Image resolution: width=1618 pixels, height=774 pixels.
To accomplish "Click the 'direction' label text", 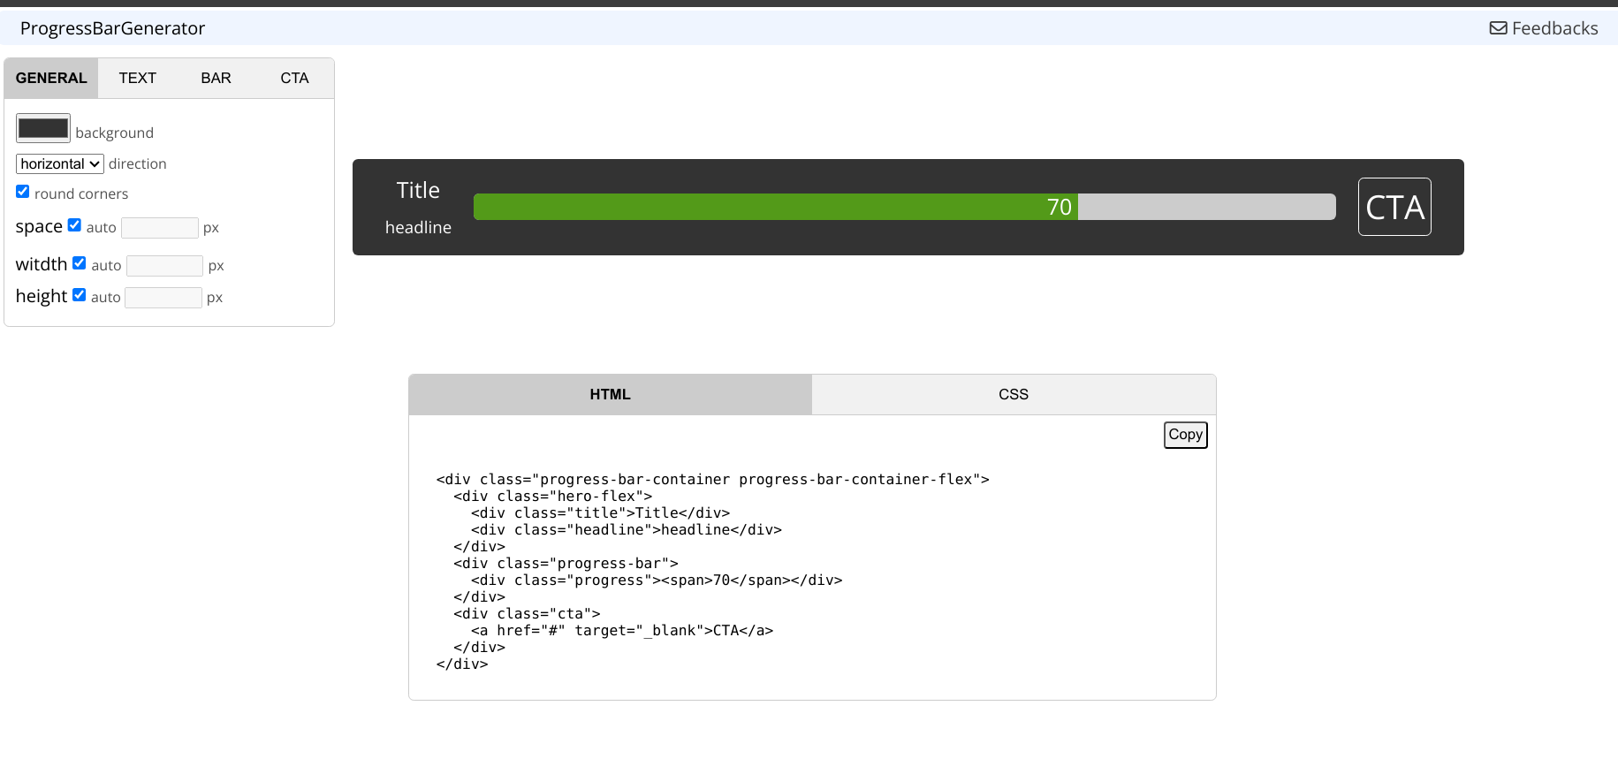I will 137,163.
